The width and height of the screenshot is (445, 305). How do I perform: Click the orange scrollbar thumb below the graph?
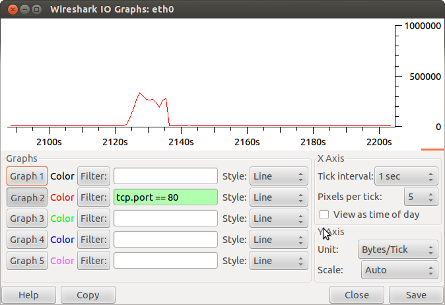click(x=433, y=149)
